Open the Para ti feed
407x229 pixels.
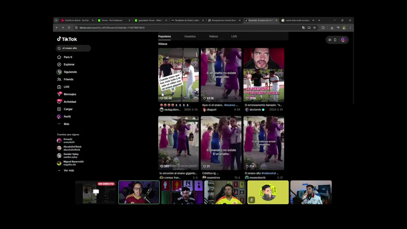pyautogui.click(x=68, y=57)
